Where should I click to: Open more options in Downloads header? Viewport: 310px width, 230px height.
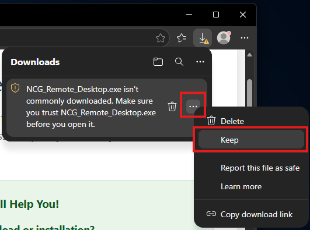pos(200,62)
